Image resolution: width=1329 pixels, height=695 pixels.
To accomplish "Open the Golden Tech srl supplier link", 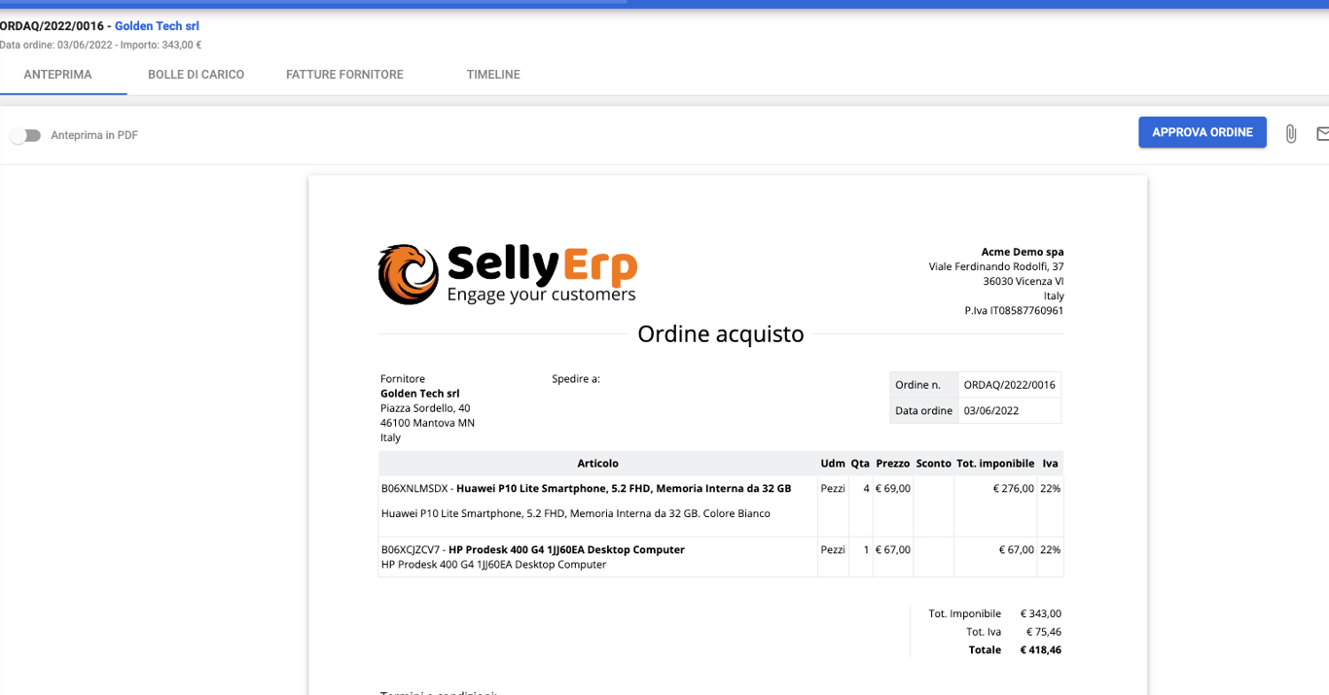I will coord(157,26).
